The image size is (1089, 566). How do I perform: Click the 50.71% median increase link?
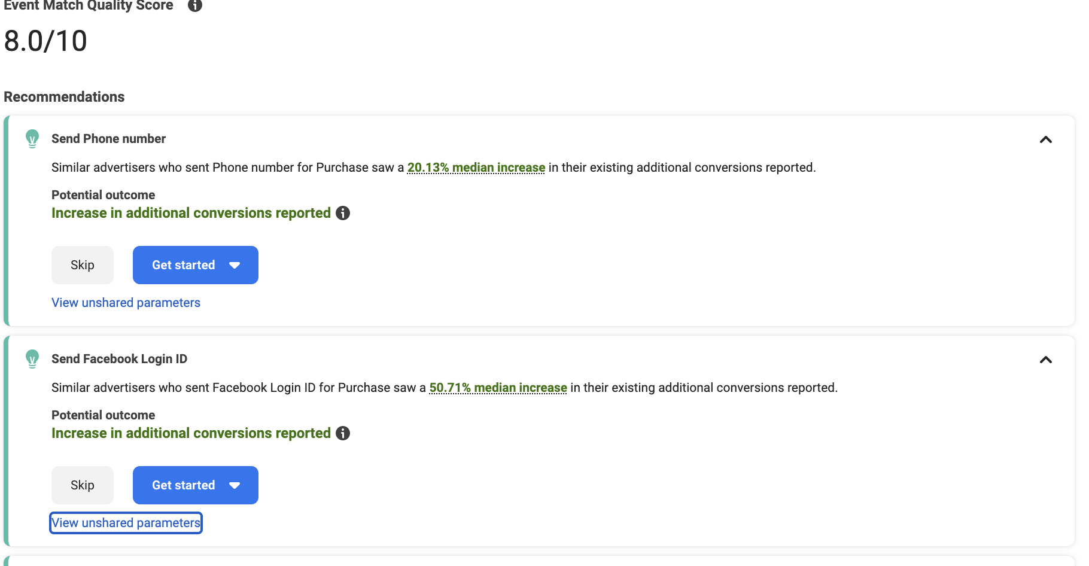point(498,388)
